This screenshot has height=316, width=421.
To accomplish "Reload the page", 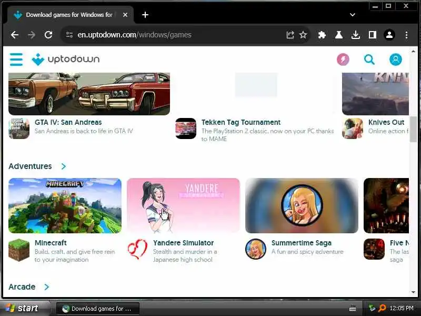I will [48, 35].
